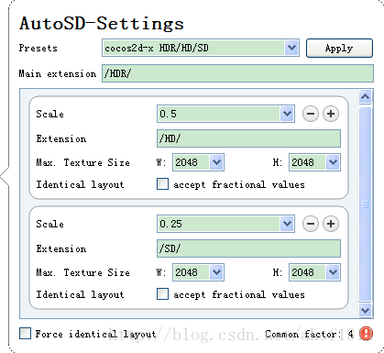Click the scrollbar down arrow icon
Viewport: 384px width, 353px height.
pos(366,311)
